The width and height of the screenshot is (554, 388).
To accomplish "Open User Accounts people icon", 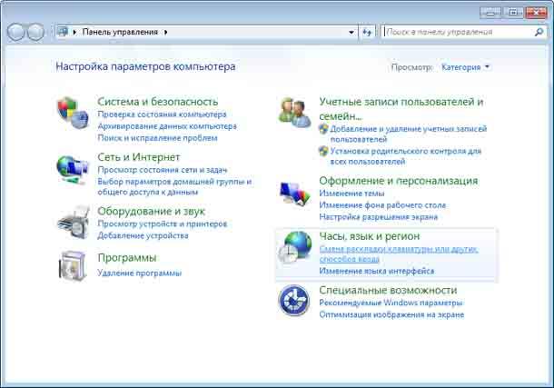I will tap(294, 113).
